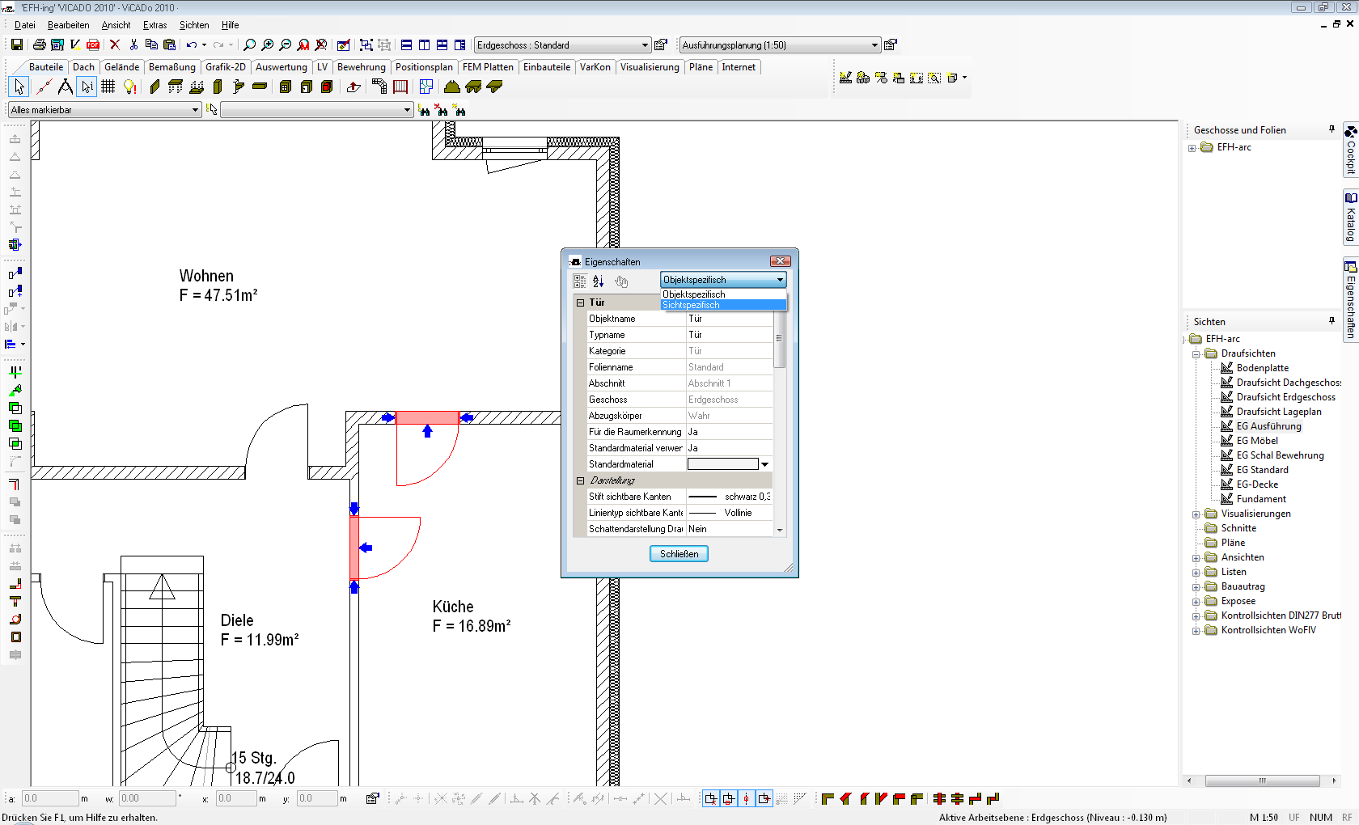Select the arrow pointer selection tool
Screen dimensions: 1359x825
pos(19,87)
